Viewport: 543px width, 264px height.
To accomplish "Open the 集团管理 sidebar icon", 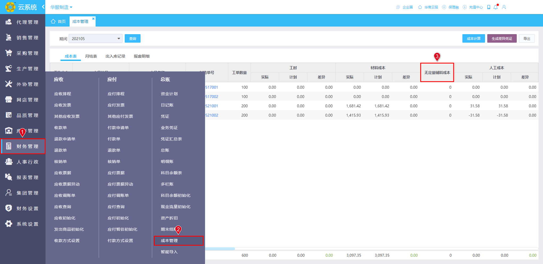I will point(9,193).
